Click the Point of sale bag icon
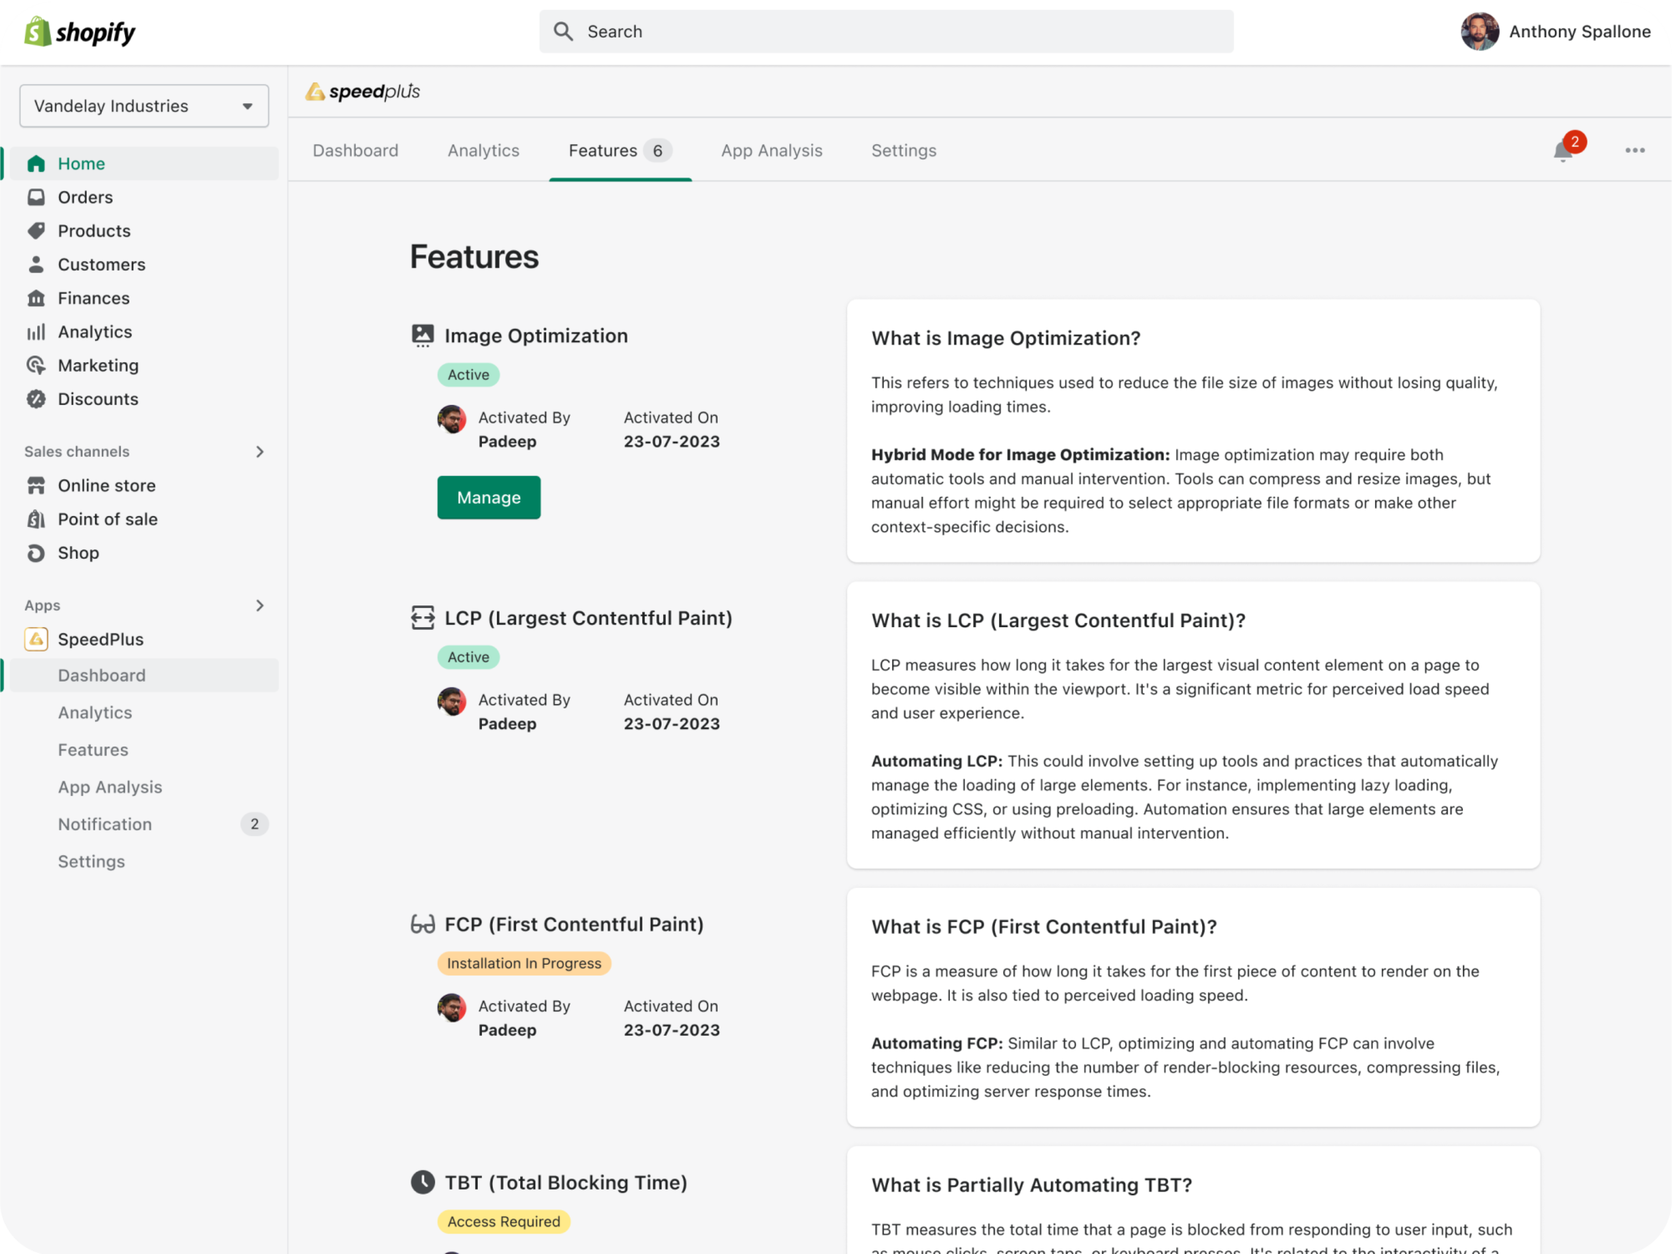1672x1254 pixels. coord(36,519)
